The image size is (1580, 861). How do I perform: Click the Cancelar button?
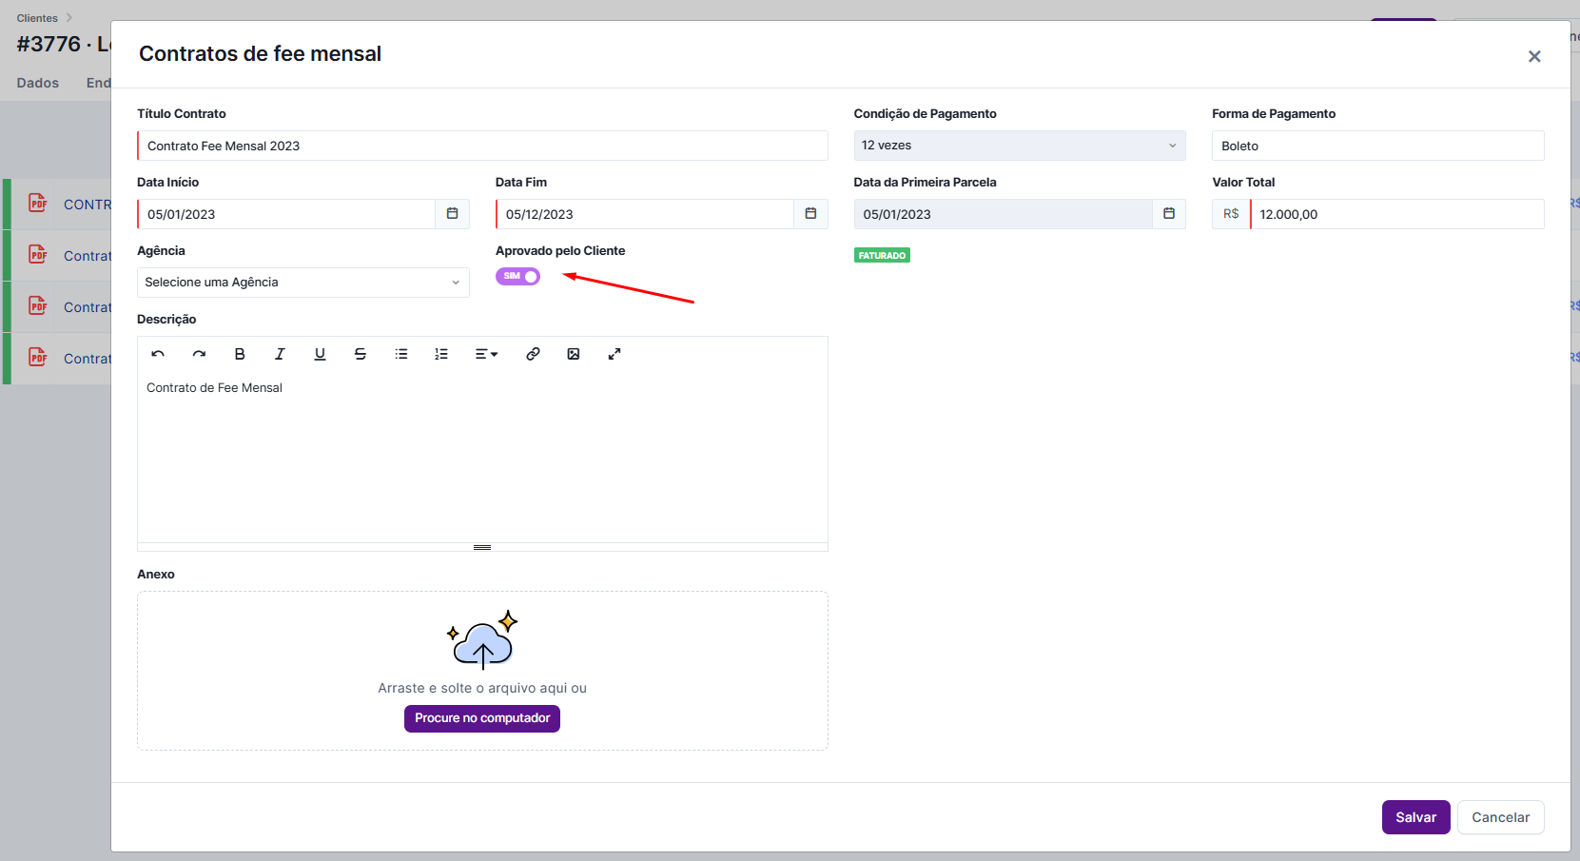pos(1500,817)
